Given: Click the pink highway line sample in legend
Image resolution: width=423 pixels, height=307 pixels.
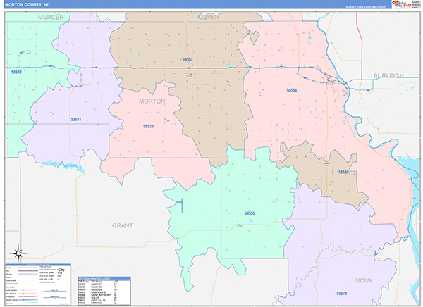Looking at the screenshot, I should (28, 296).
